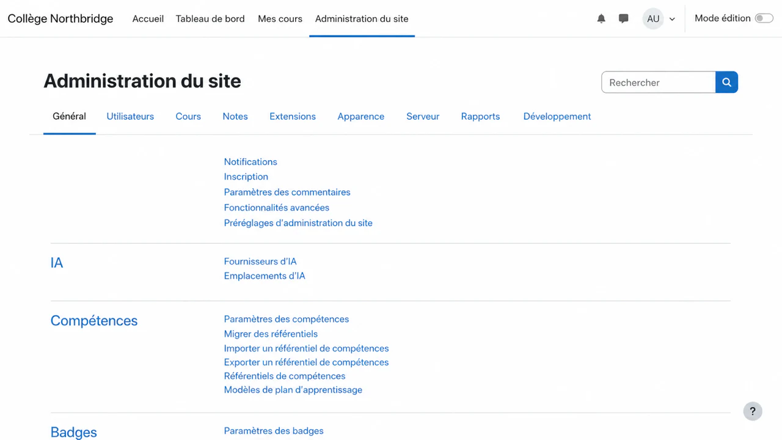782x440 pixels.
Task: Open Paramètres des badges link
Action: pos(274,431)
